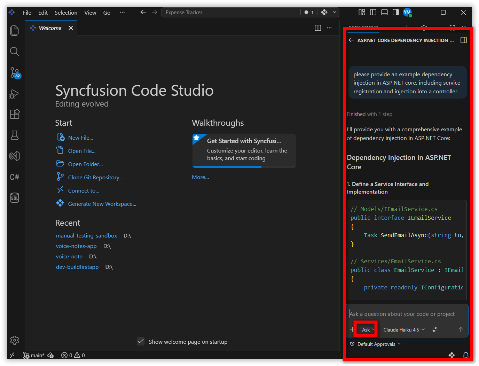Click the Syncfusion sparkle icon in status bar
479x366 pixels.
point(452,355)
